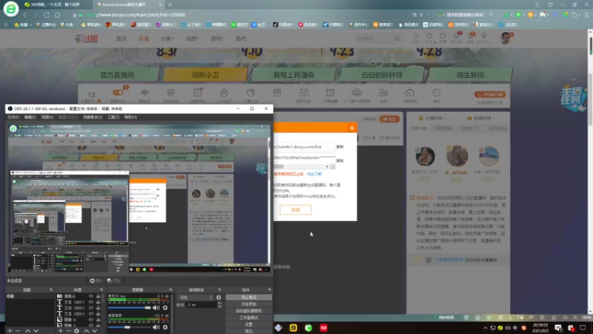Screen dimensions: 593x334
Task: Open scene transition type dropdown
Action: 196,298
